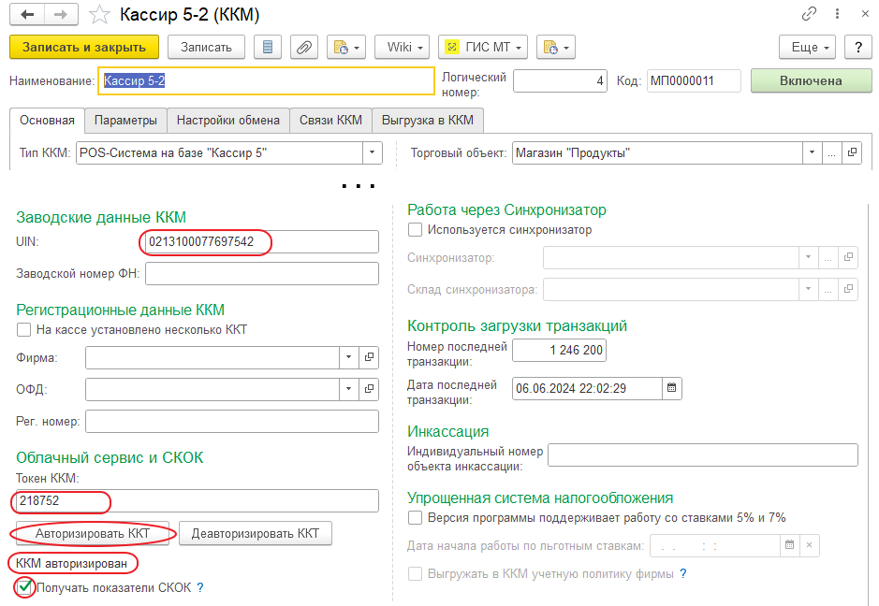Image resolution: width=879 pixels, height=606 pixels.
Task: Open calendar for last transaction date
Action: coord(671,387)
